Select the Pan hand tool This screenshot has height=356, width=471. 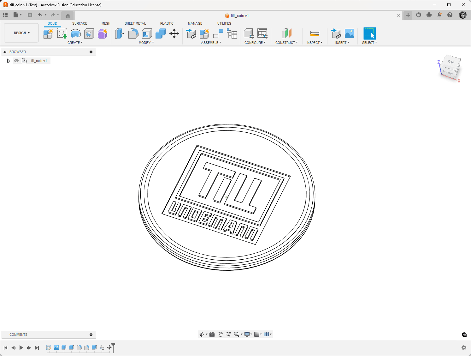(220, 334)
